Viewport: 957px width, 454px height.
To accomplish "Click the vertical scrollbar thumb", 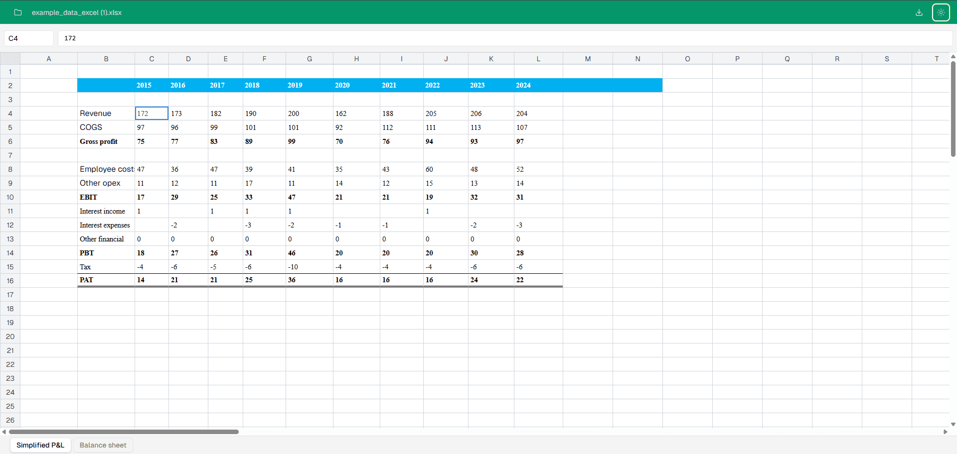I will pyautogui.click(x=953, y=108).
